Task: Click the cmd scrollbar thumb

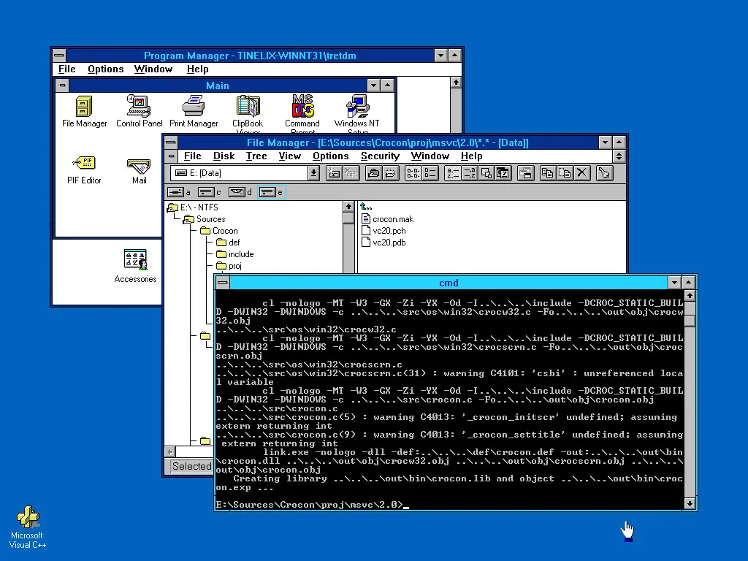Action: 690,321
